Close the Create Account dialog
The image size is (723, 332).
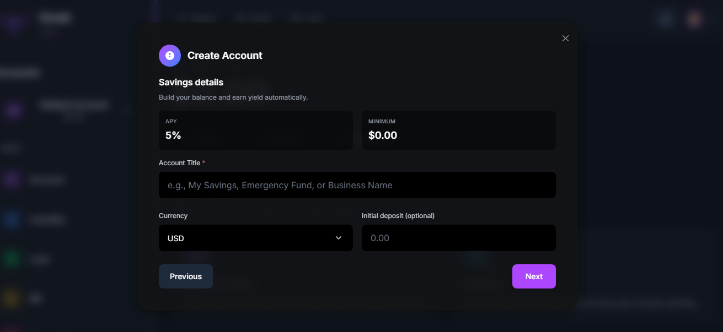click(565, 39)
